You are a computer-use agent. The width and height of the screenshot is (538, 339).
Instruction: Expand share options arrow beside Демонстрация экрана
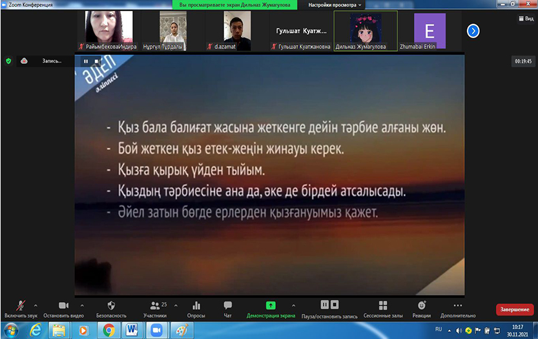click(x=294, y=305)
